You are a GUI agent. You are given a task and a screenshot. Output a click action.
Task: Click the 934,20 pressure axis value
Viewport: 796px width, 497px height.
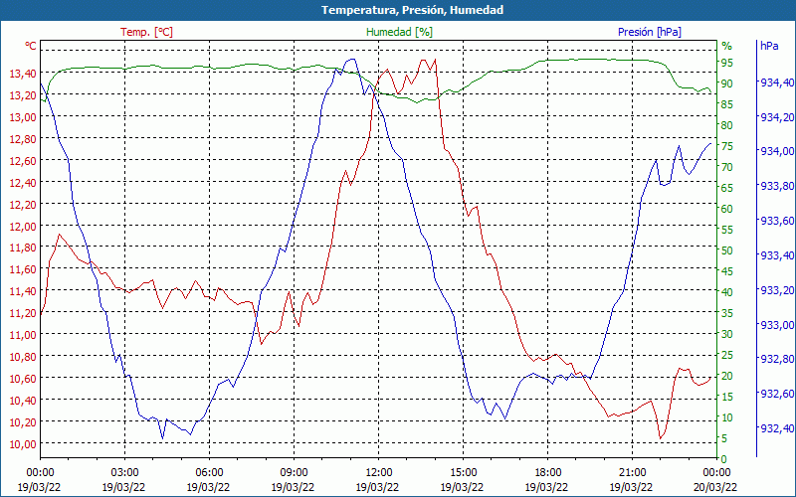click(x=776, y=117)
